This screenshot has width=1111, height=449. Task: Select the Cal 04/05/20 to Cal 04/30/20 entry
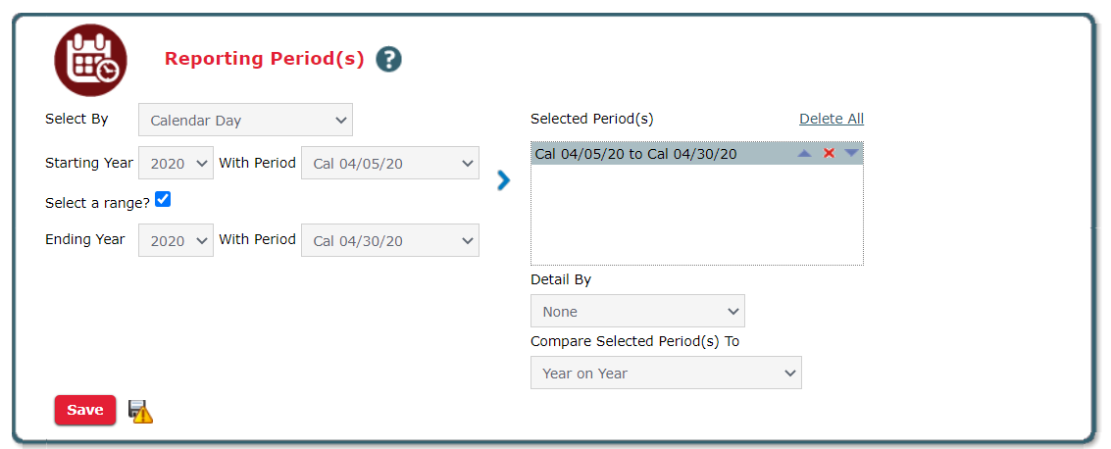coord(635,154)
